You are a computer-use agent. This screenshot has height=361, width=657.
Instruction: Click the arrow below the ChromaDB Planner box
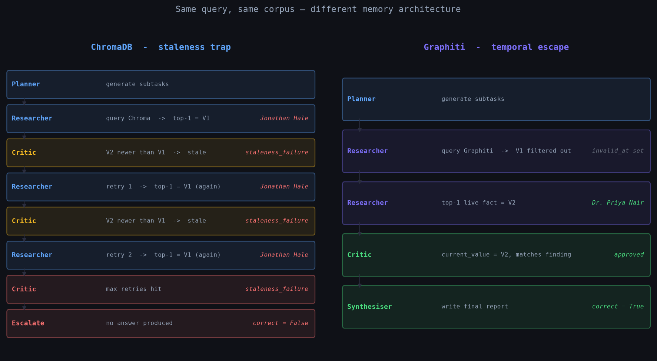click(x=24, y=102)
